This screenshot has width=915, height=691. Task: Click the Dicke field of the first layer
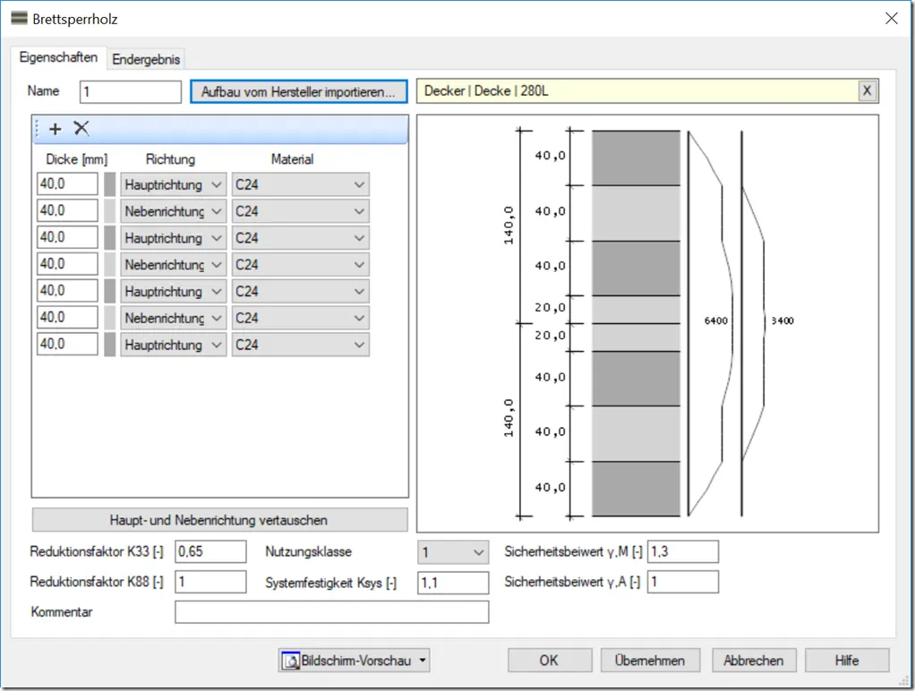pyautogui.click(x=67, y=183)
